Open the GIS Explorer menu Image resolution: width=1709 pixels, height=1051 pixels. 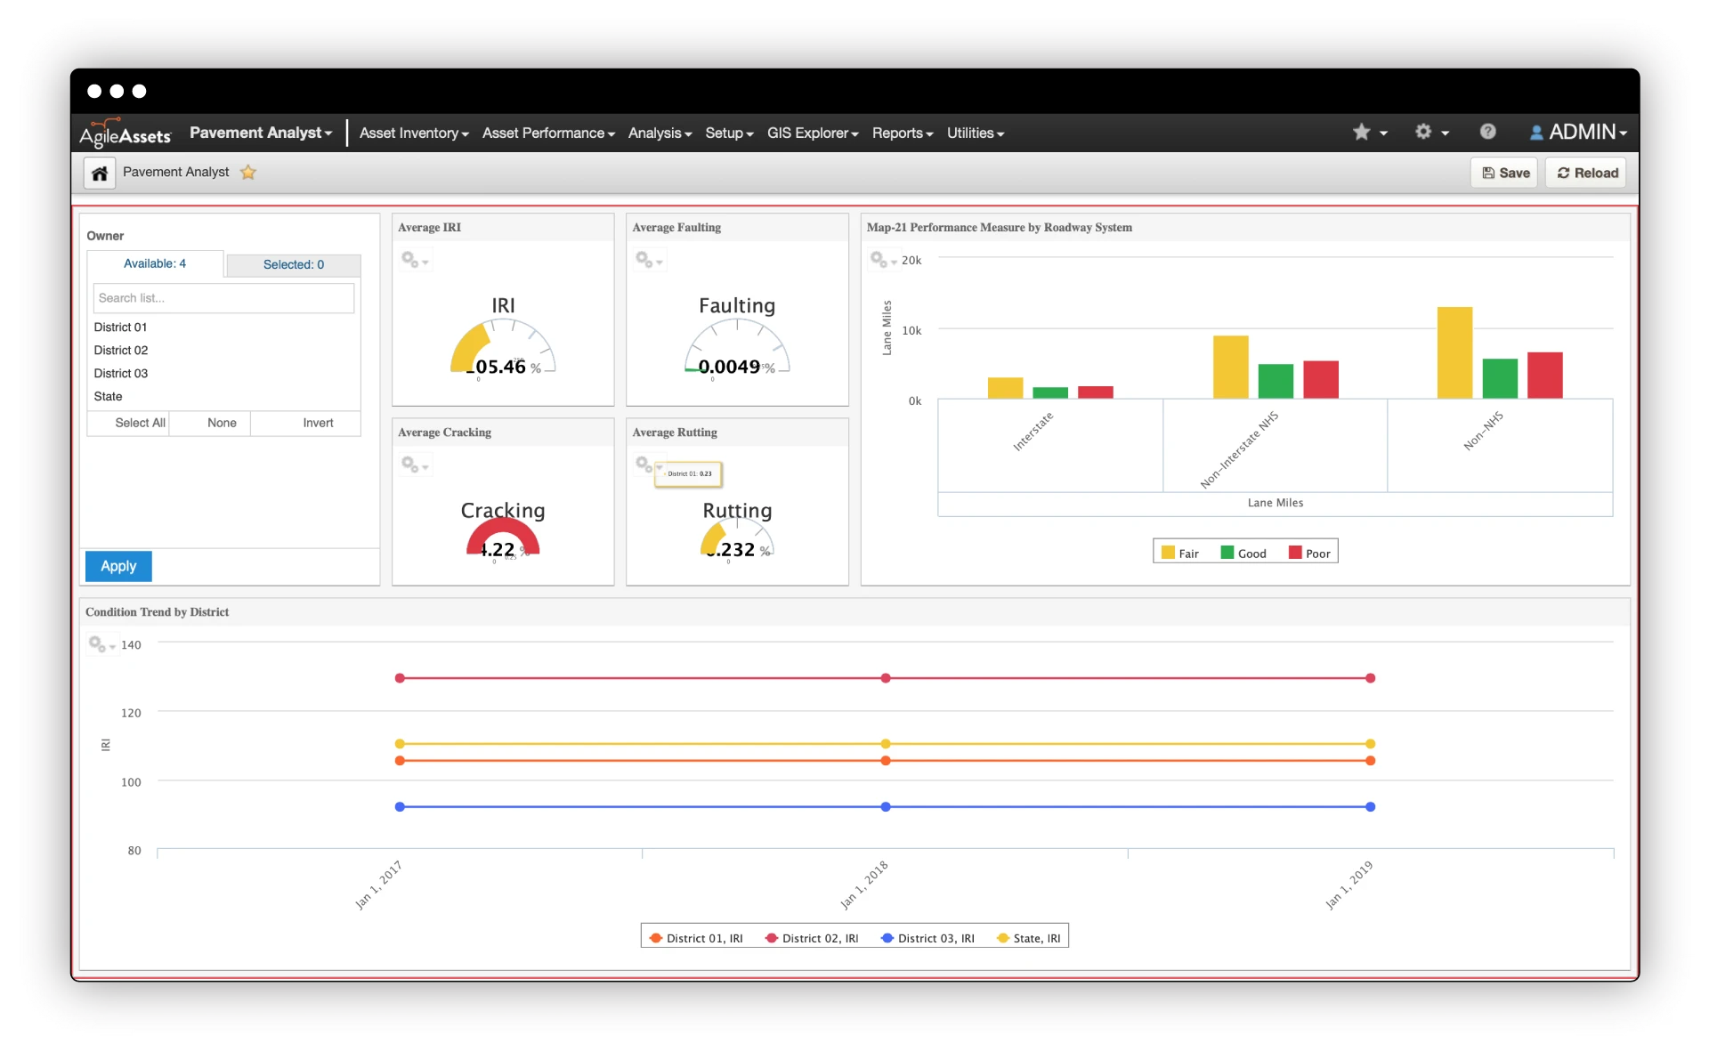click(813, 133)
